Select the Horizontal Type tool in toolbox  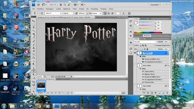(x=34, y=71)
